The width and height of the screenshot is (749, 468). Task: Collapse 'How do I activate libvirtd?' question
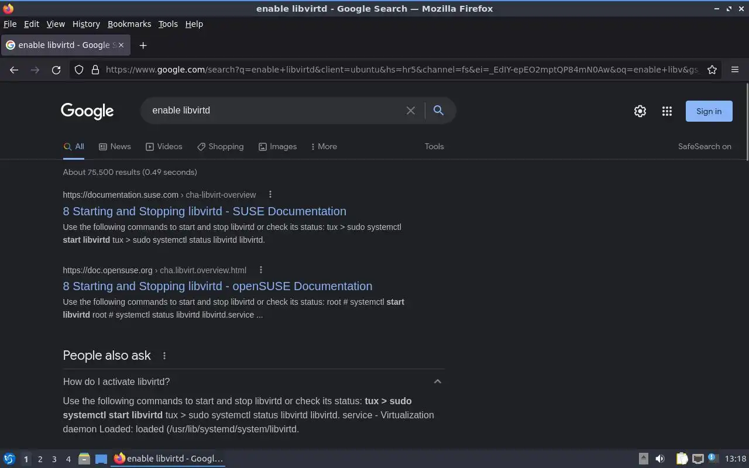coord(437,381)
